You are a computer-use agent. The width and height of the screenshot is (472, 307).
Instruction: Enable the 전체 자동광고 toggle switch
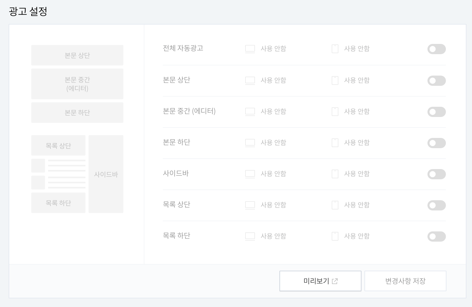[x=436, y=49]
